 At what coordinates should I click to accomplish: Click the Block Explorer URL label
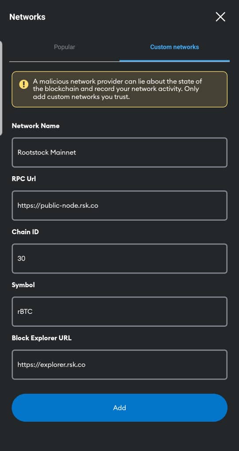[x=42, y=338]
